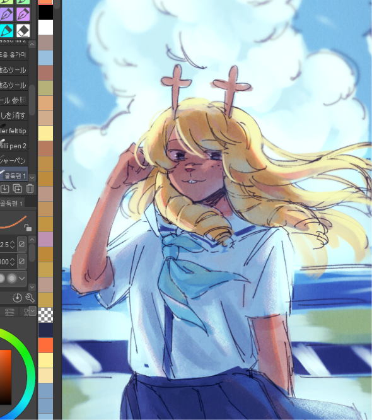Select the '올가미' lasso sub tool row
372x420 pixels.
tap(14, 55)
